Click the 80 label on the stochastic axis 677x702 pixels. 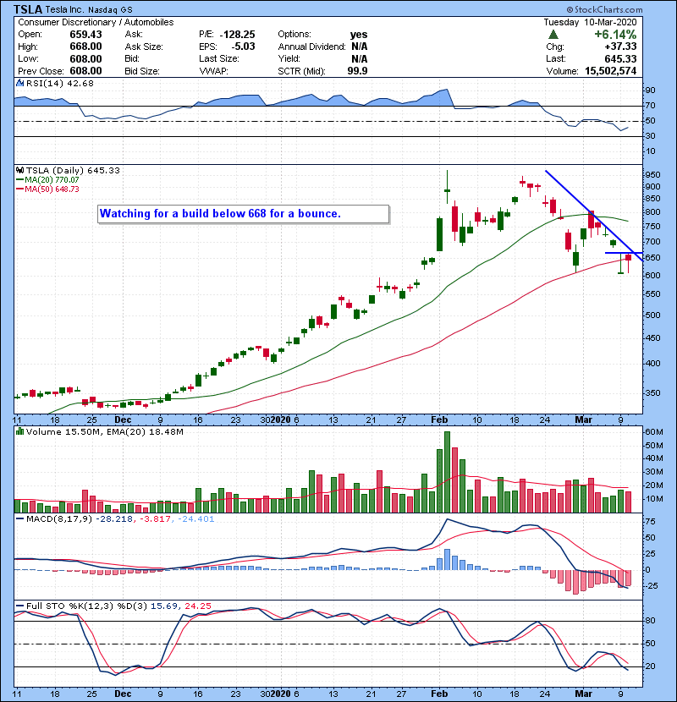tap(650, 621)
